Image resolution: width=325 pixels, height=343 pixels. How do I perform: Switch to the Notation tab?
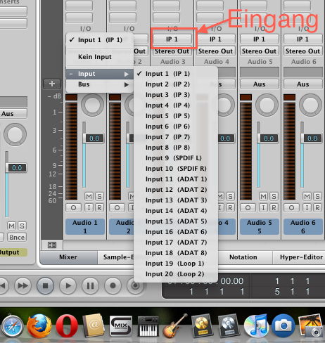click(x=243, y=257)
